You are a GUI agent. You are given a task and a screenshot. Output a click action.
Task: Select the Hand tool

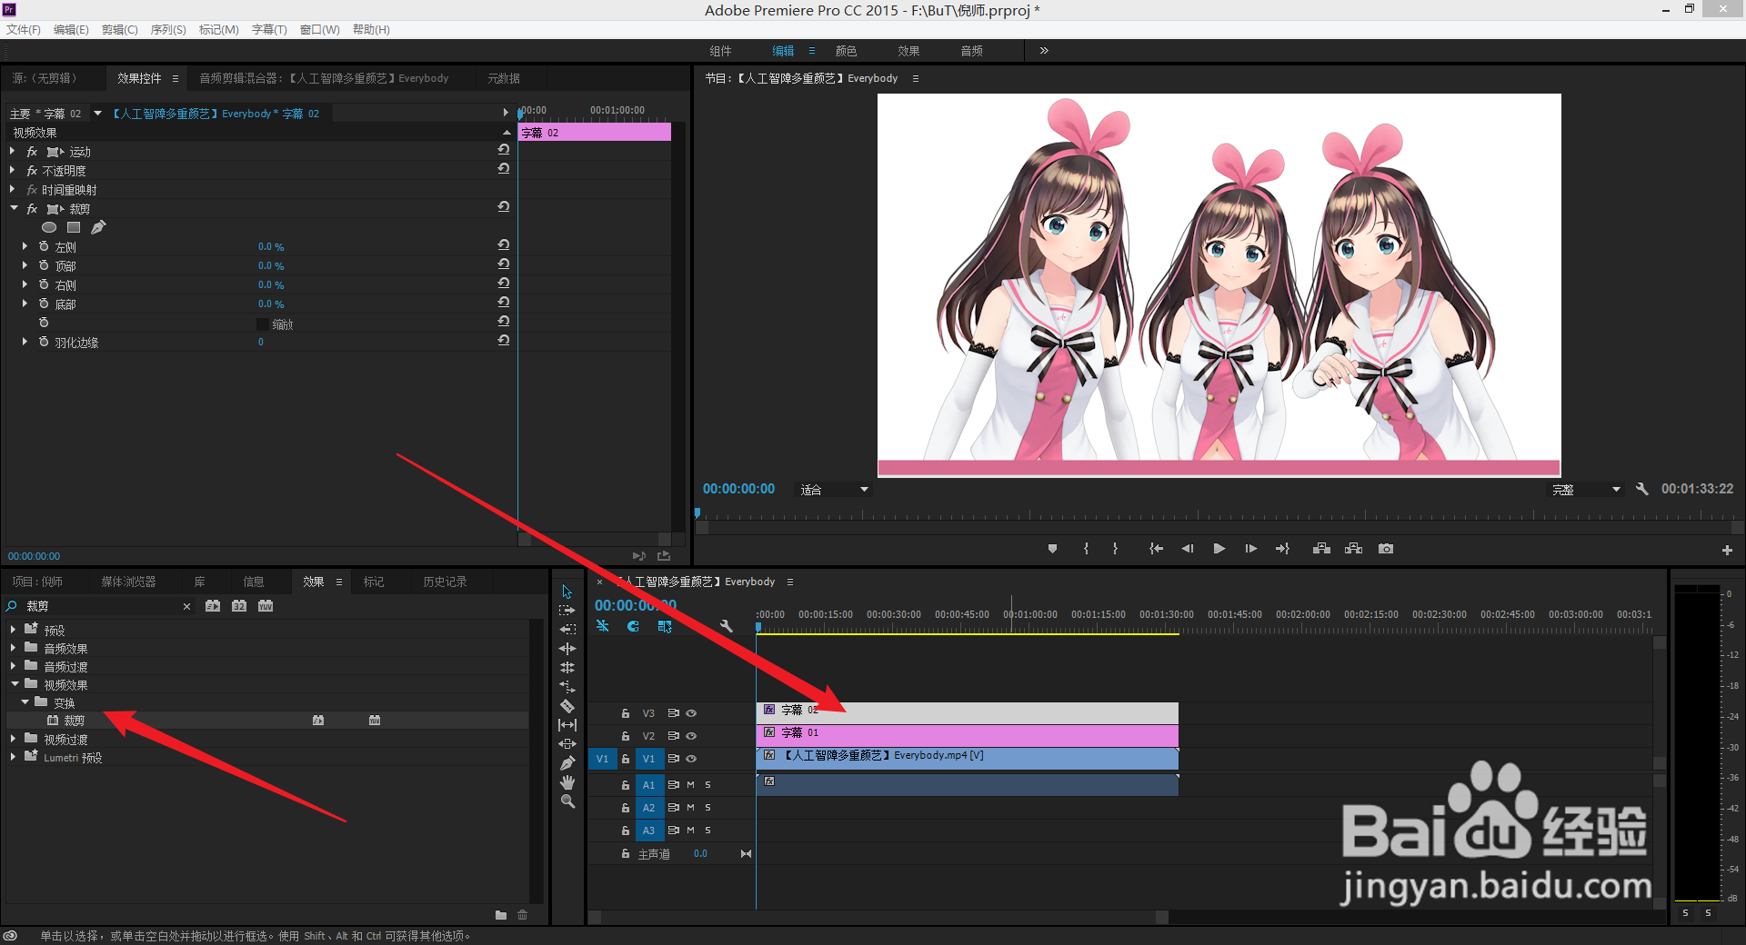(567, 781)
